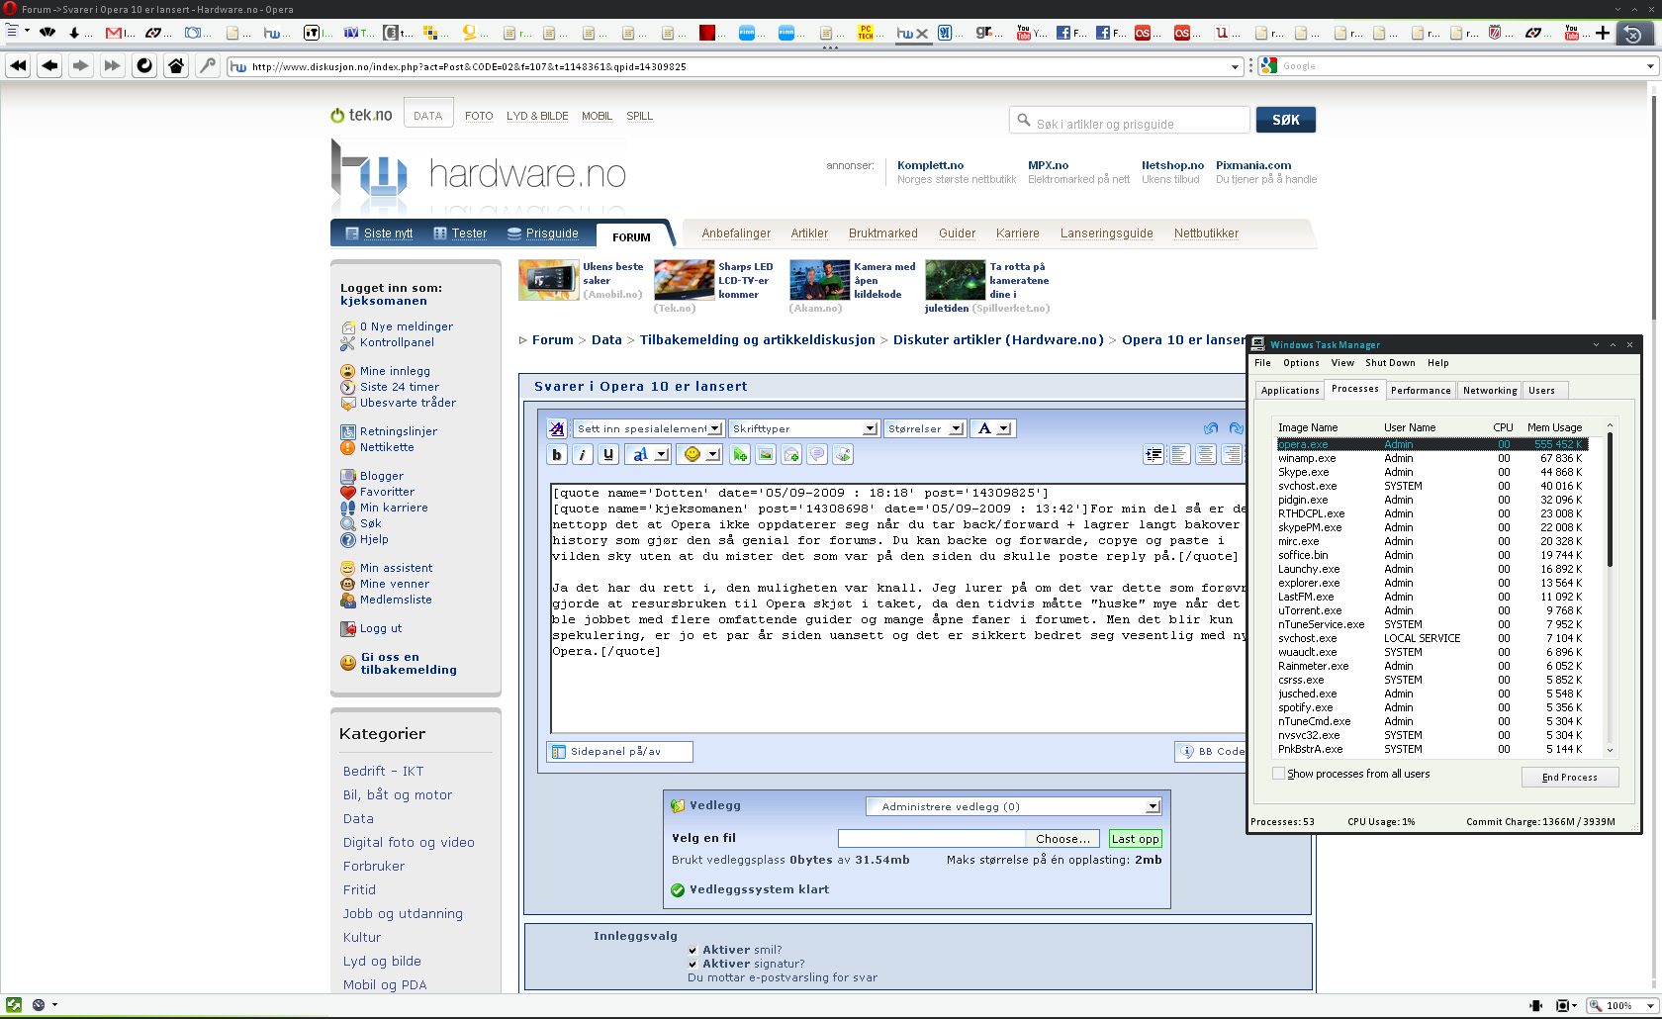Viewport: 1662px width, 1019px height.
Task: Click End Process button
Action: pos(1570,778)
